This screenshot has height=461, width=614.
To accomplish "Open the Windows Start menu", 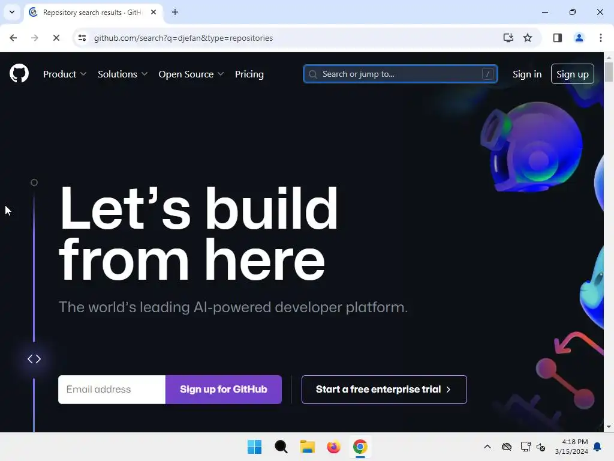I will tap(254, 447).
